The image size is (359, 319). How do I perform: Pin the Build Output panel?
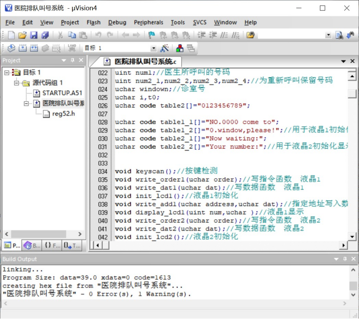pyautogui.click(x=345, y=259)
